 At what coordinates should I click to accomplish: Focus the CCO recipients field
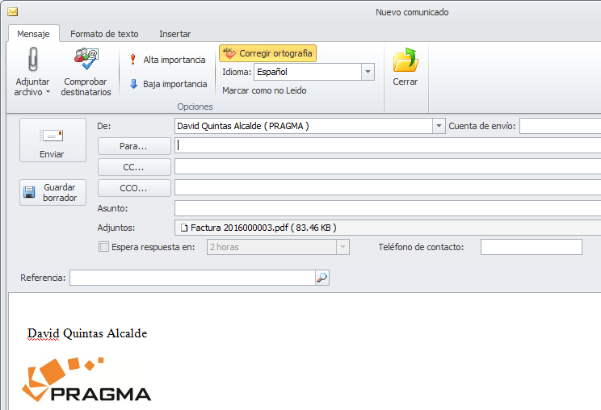tap(388, 187)
